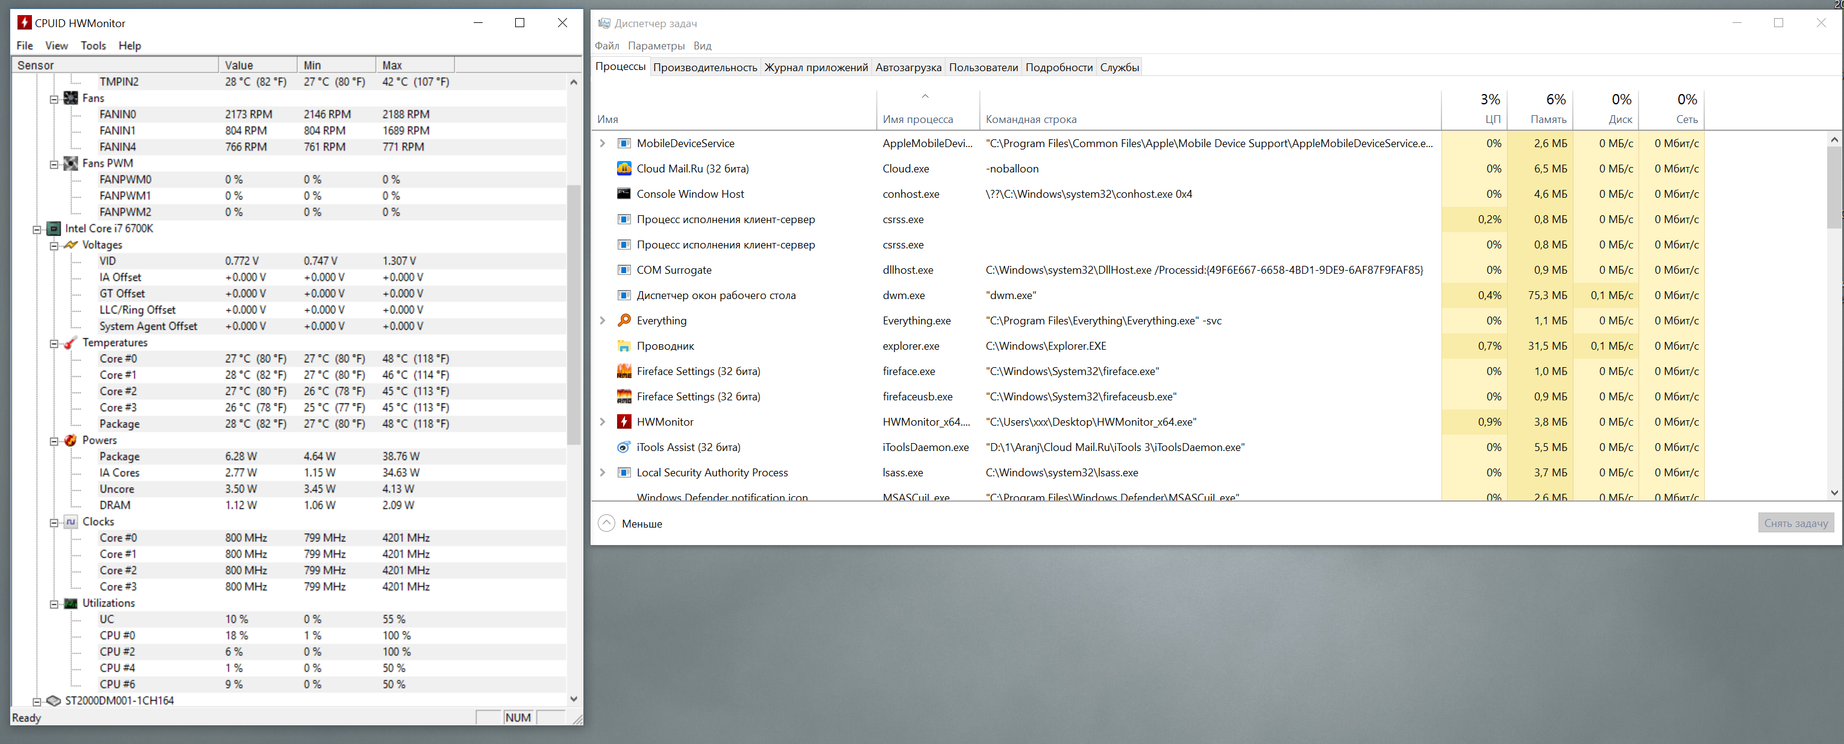Switch to the Пользователи tab
Image resolution: width=1844 pixels, height=744 pixels.
coord(983,68)
